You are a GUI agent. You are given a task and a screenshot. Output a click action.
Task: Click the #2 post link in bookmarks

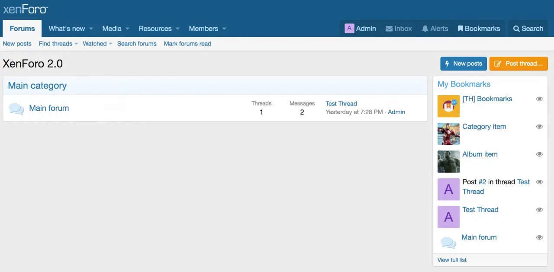click(x=482, y=182)
